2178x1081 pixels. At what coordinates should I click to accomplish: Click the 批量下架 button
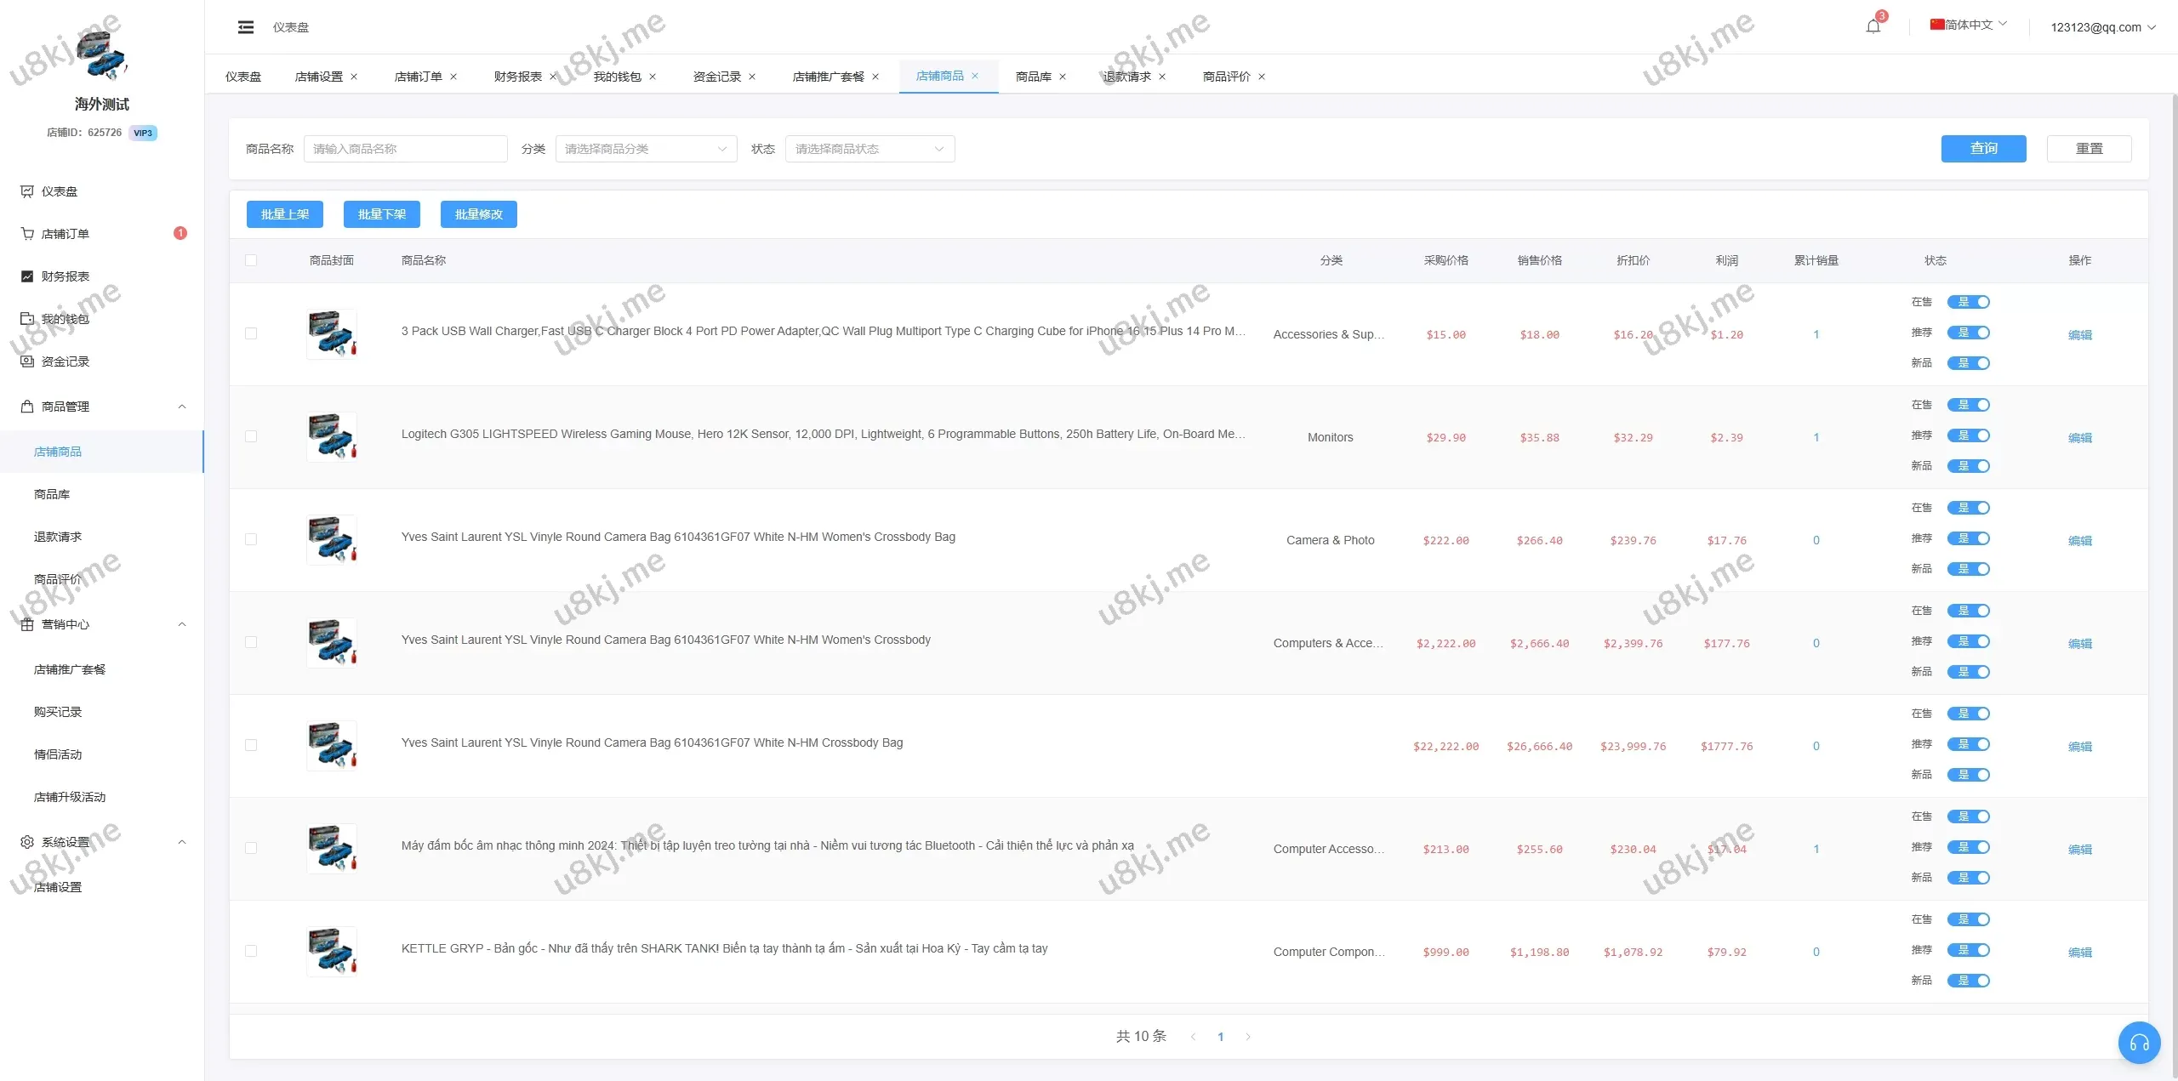[382, 214]
